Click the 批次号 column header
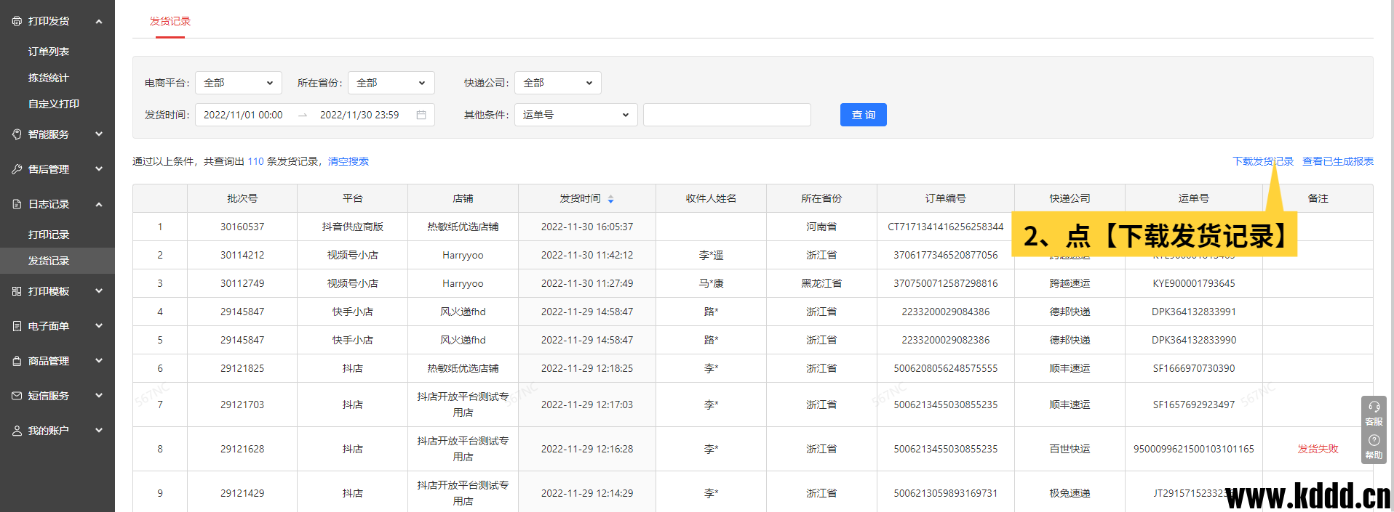This screenshot has height=512, width=1394. 242,198
